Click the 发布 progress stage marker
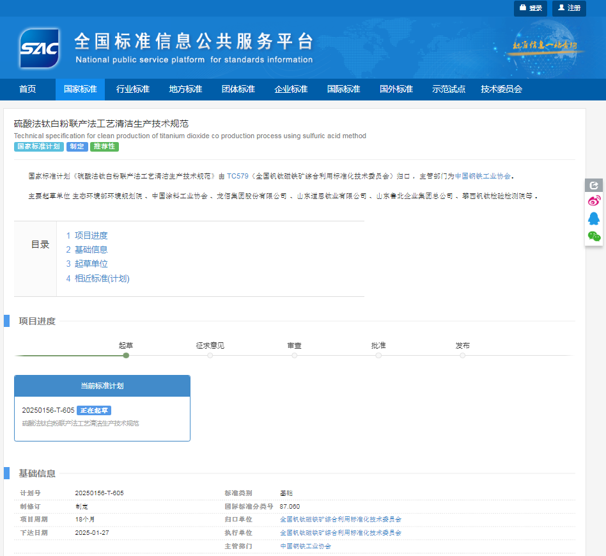Viewport: 606px width, 556px height. coord(462,355)
